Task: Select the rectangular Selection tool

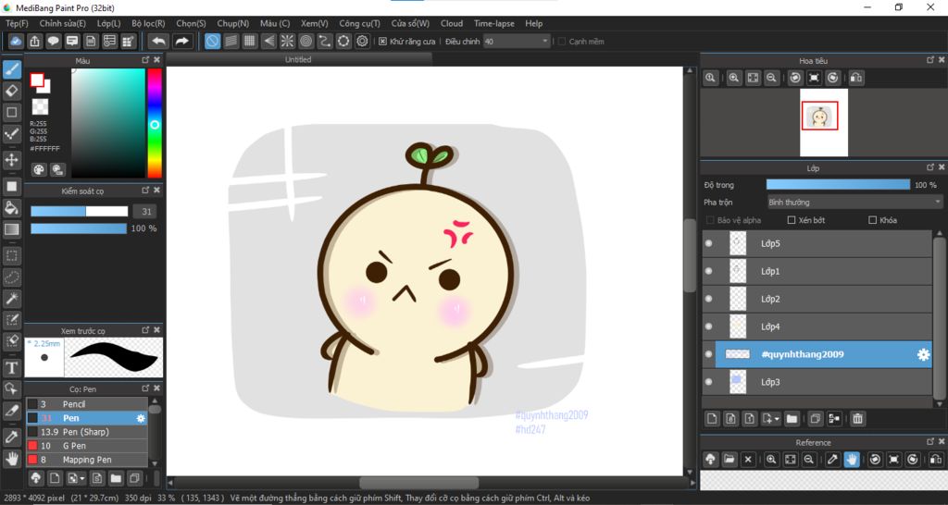Action: point(11,255)
